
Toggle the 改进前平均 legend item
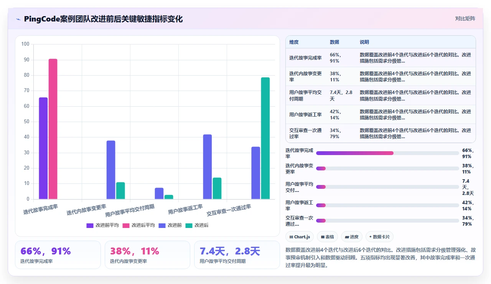point(102,225)
